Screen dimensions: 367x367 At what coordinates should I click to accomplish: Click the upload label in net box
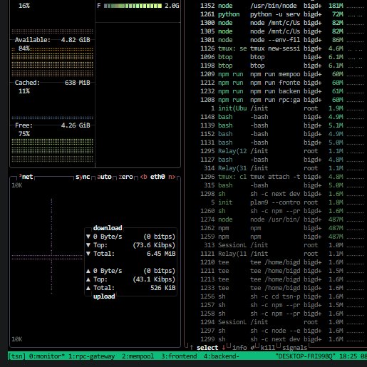coord(104,296)
